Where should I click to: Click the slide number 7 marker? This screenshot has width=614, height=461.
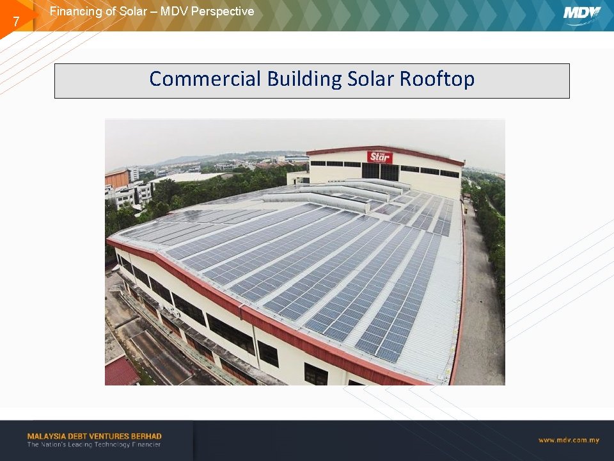pyautogui.click(x=16, y=21)
